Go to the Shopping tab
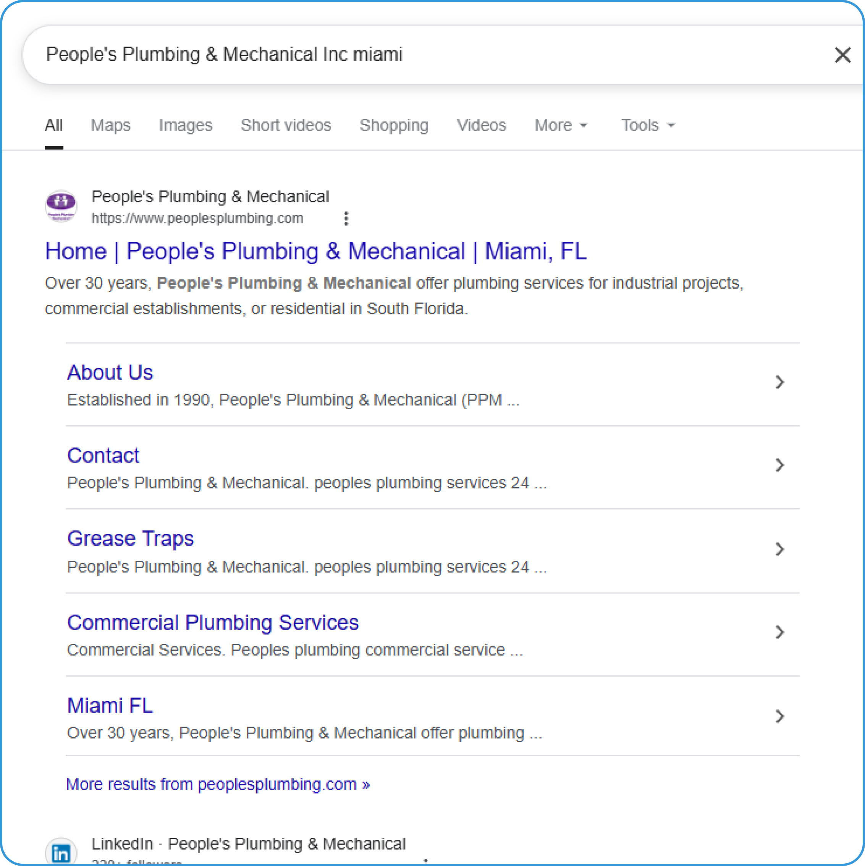Image resolution: width=865 pixels, height=866 pixels. pos(394,126)
